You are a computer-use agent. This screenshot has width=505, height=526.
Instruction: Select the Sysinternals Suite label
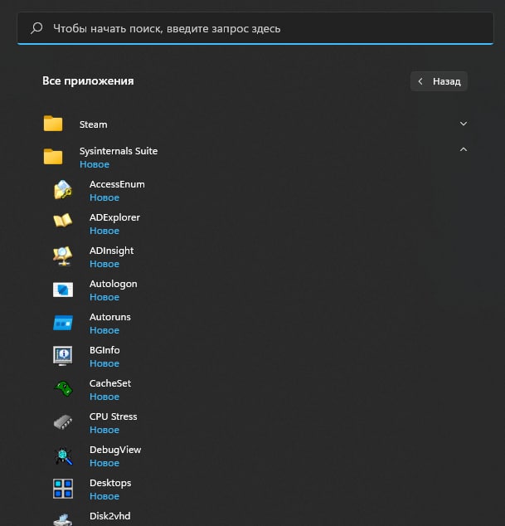tap(119, 151)
